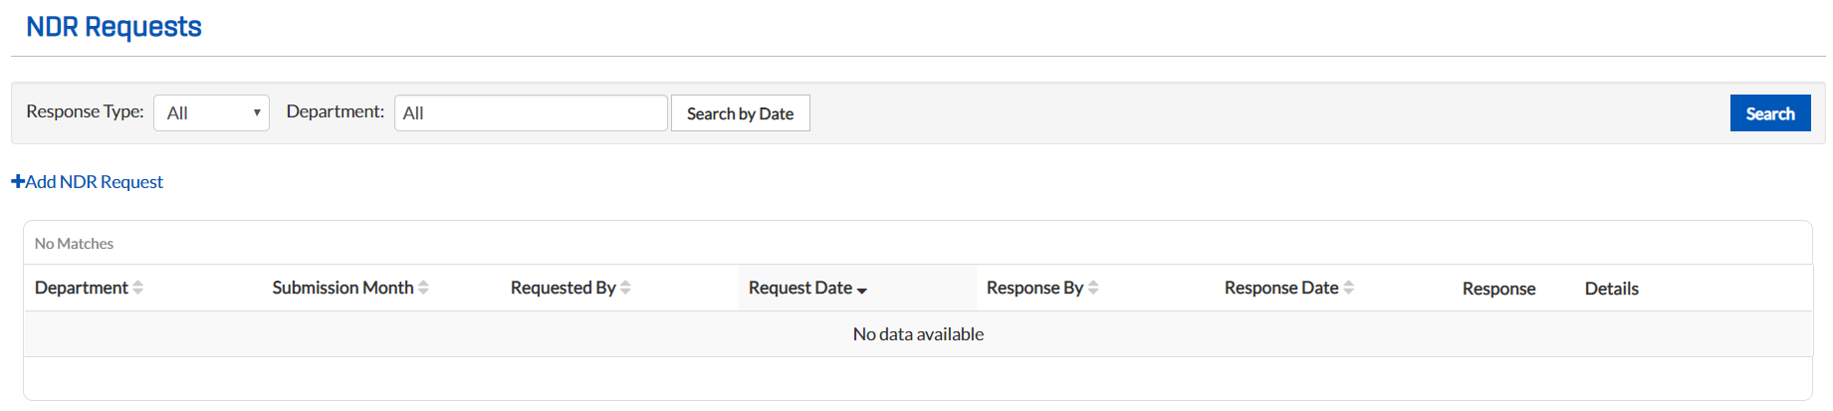This screenshot has height=411, width=1833.
Task: Open the Add NDR Request link
Action: tap(95, 181)
